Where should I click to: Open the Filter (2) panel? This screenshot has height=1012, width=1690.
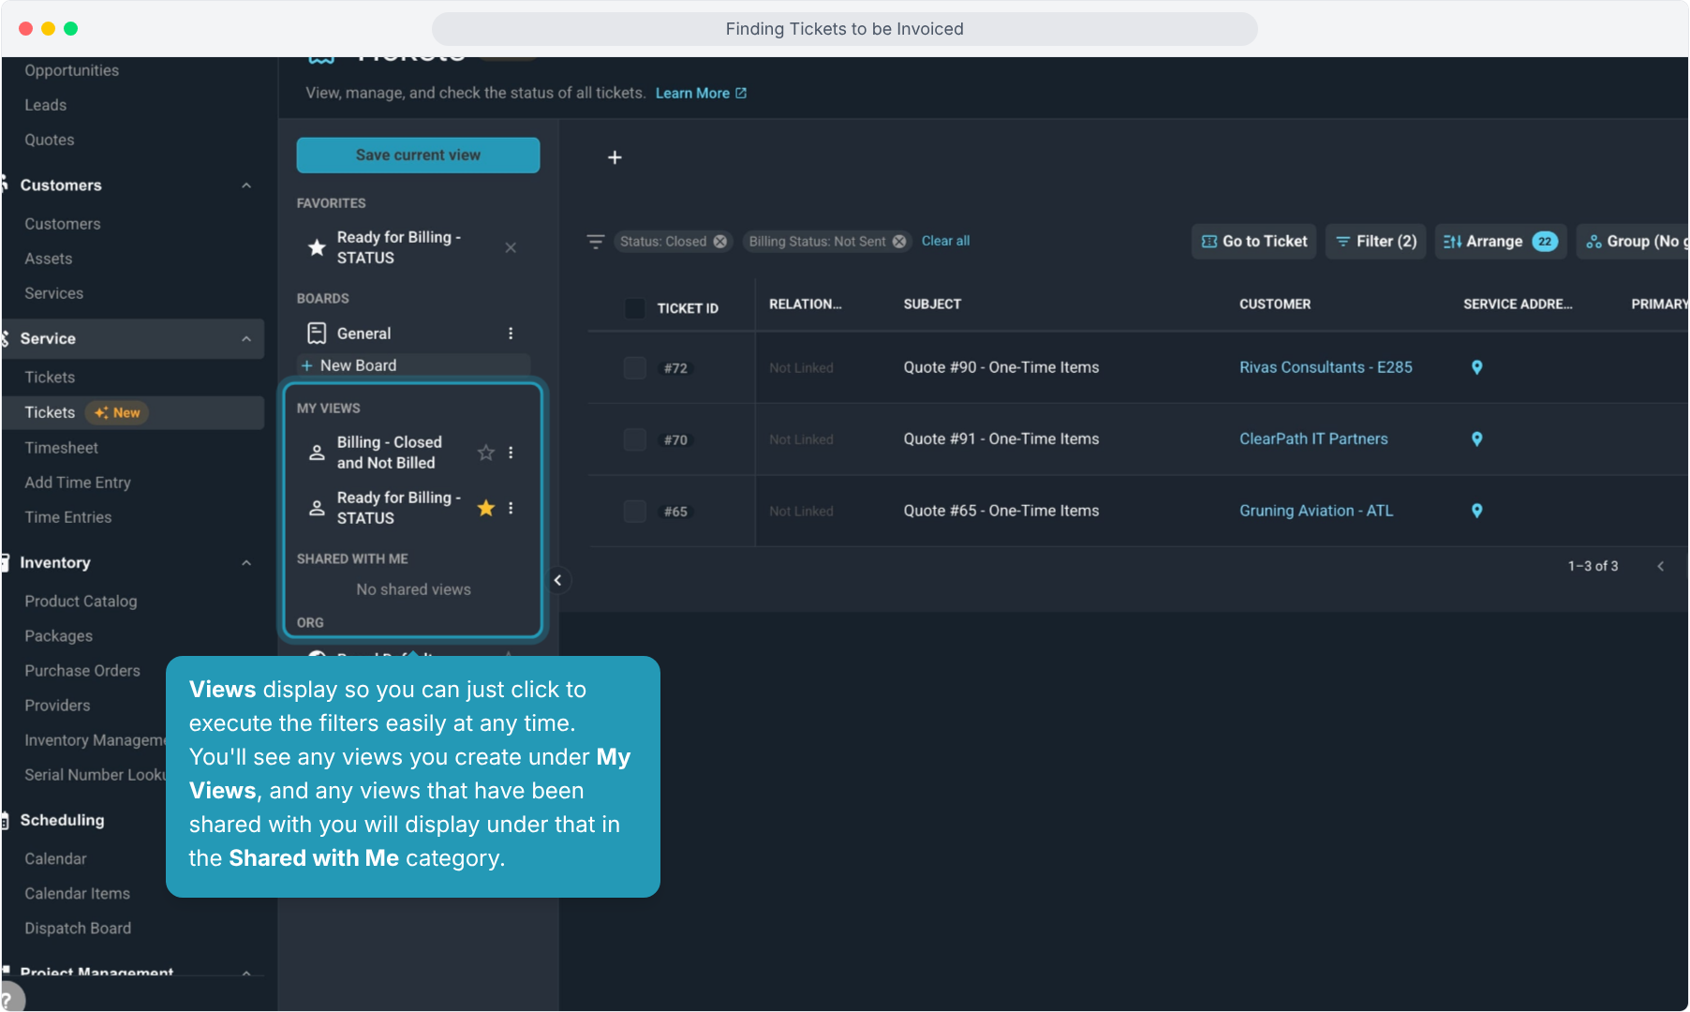[x=1375, y=242]
